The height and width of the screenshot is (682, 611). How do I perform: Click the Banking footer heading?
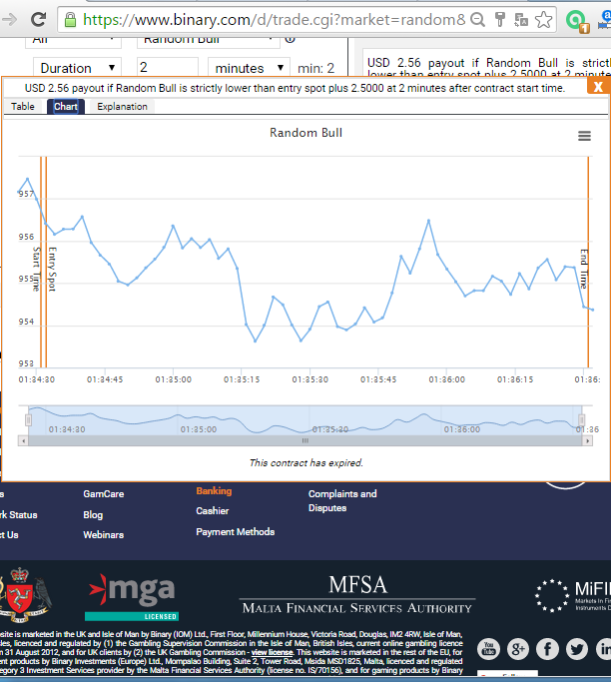coord(214,491)
